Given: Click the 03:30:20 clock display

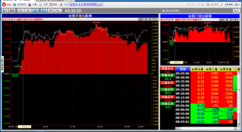Looking at the screenshot, I should (x=73, y=11).
